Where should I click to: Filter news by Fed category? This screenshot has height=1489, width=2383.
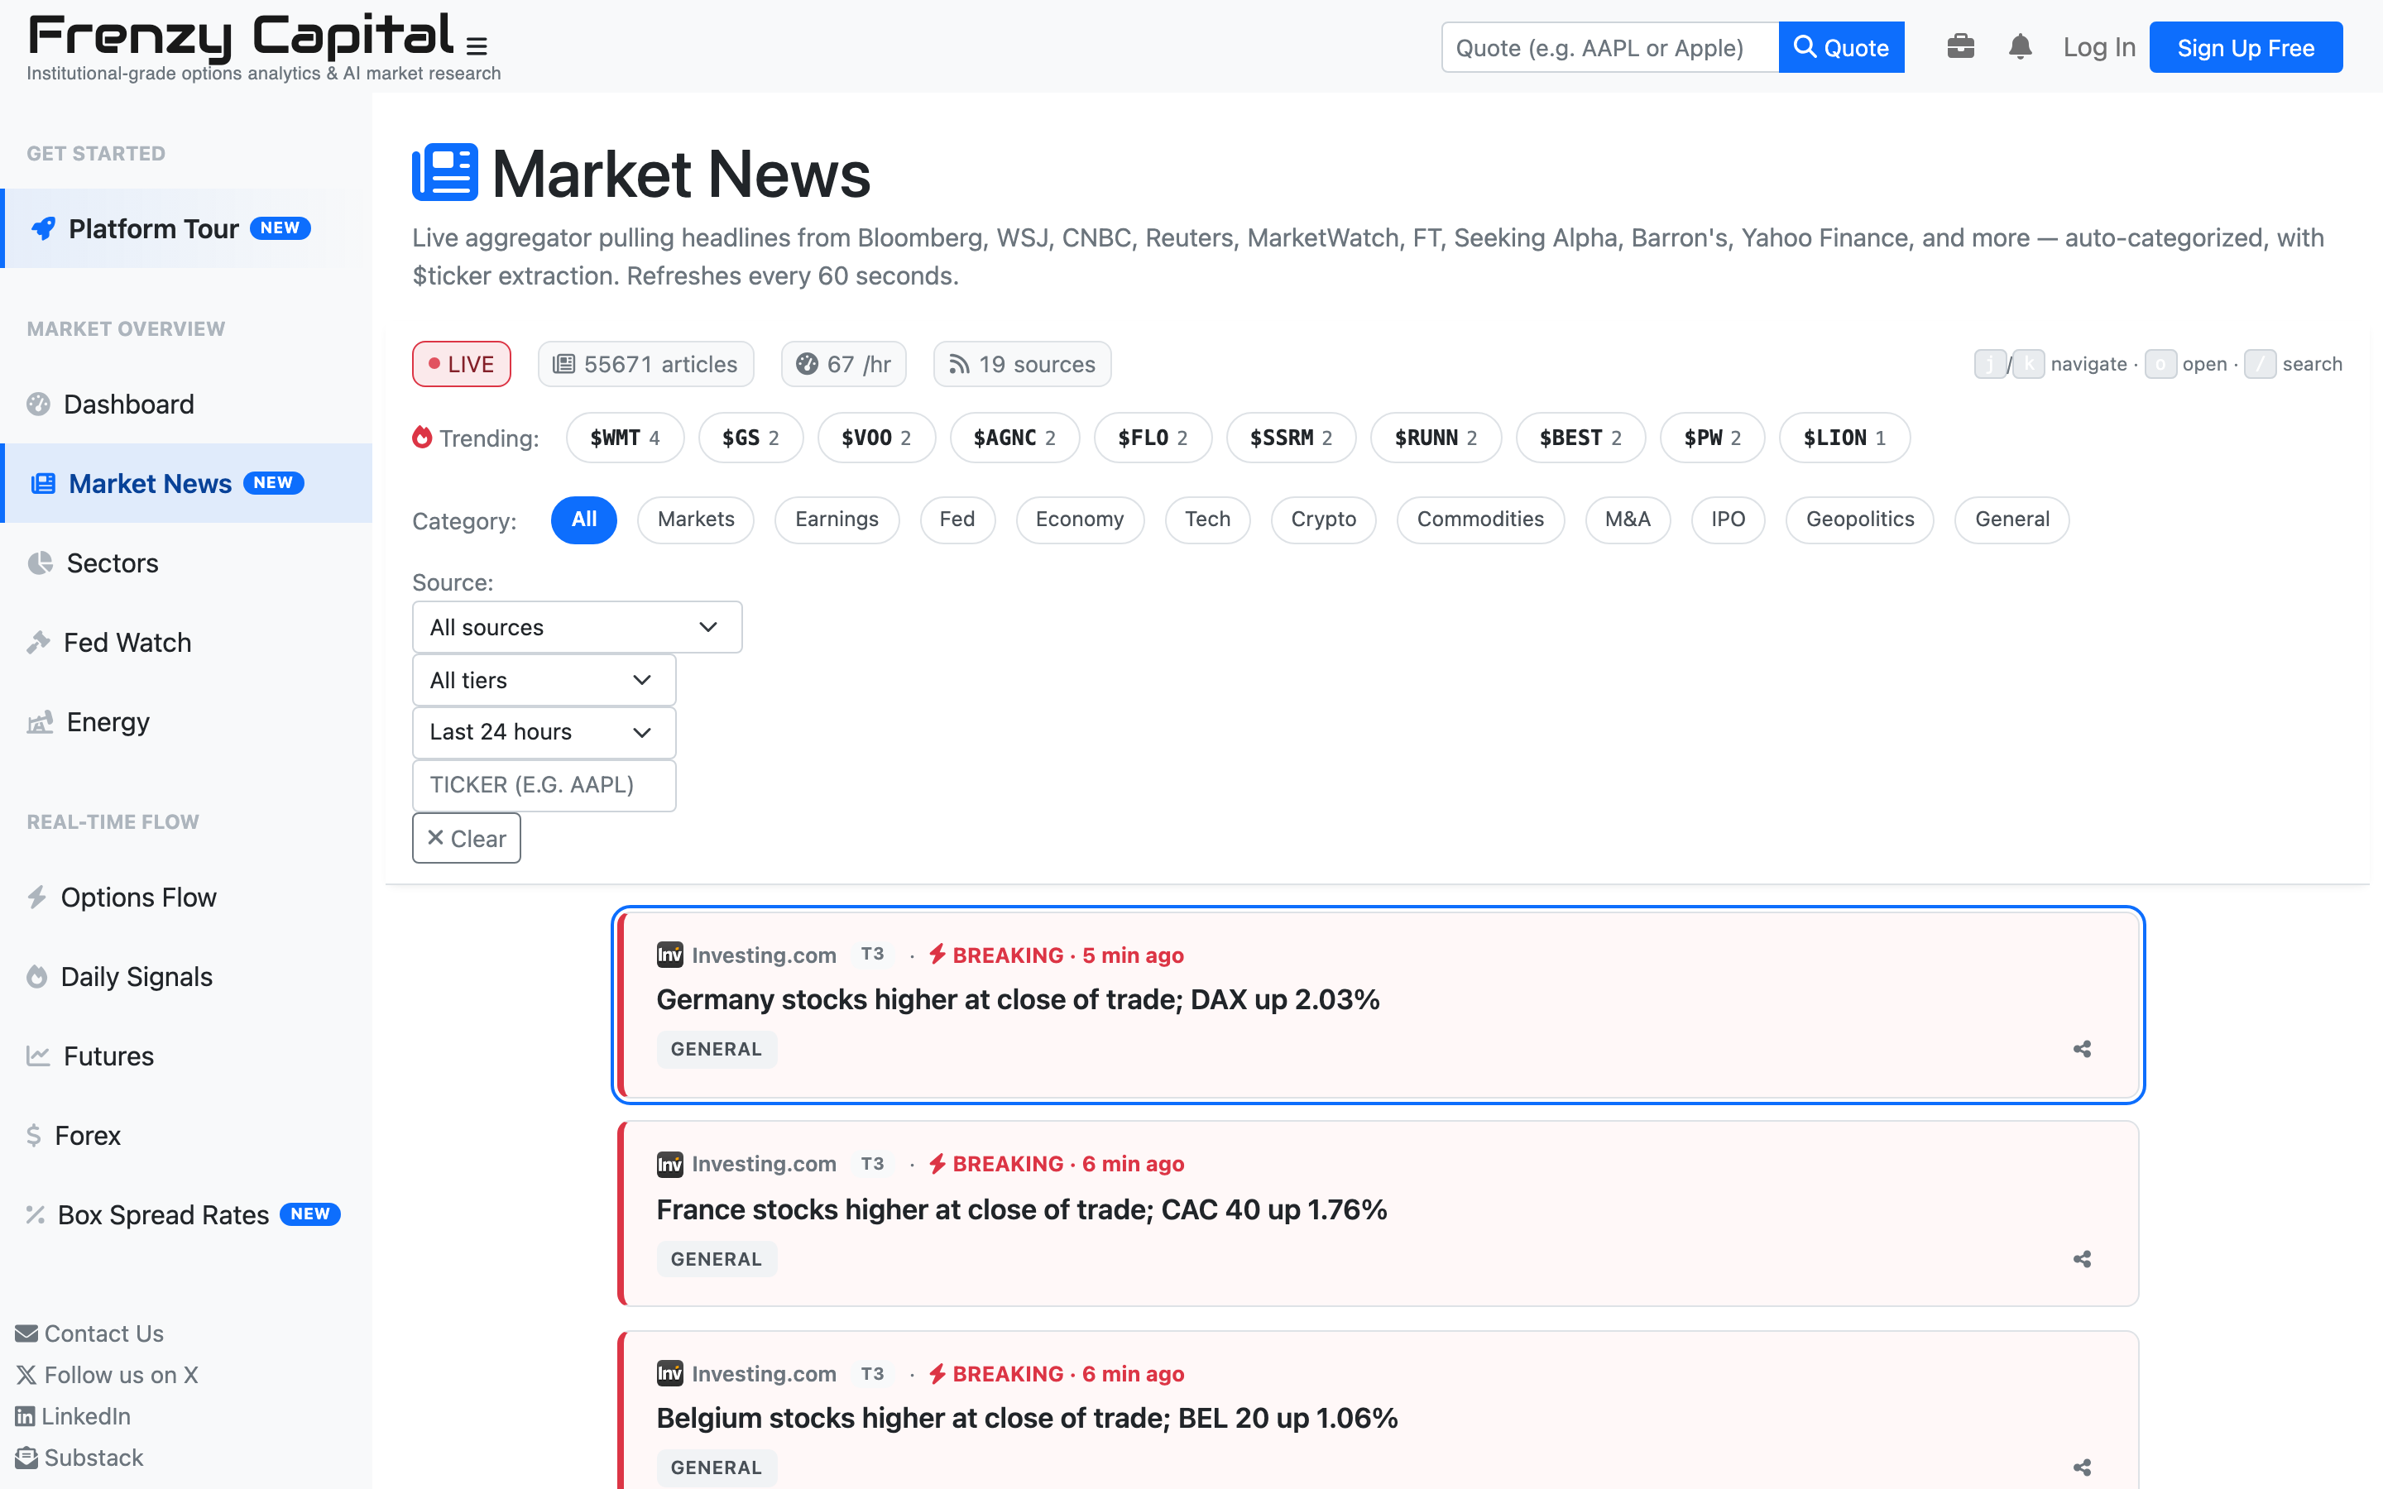pyautogui.click(x=957, y=519)
